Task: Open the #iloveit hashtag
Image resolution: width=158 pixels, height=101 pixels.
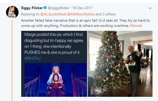Action: [136, 26]
